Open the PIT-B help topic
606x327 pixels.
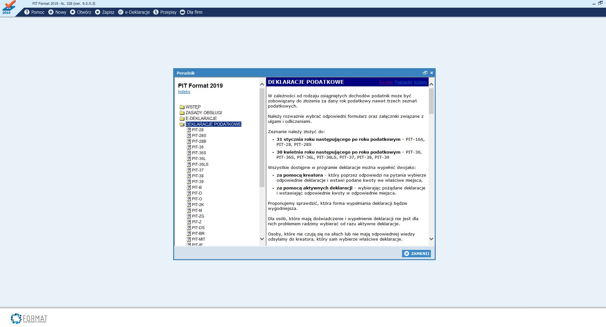point(197,187)
